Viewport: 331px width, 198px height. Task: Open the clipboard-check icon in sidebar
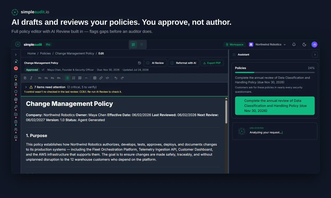pos(16,122)
